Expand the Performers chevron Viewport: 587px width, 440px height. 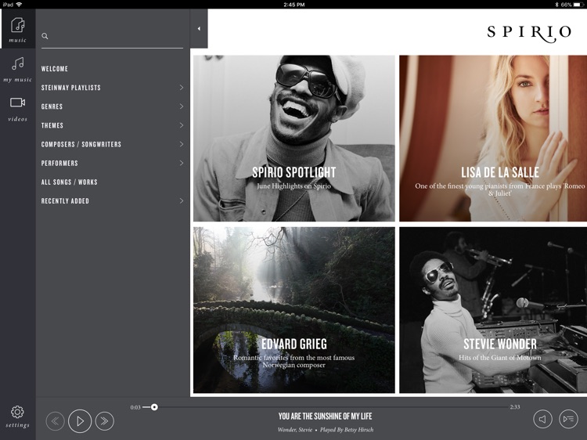(x=182, y=163)
